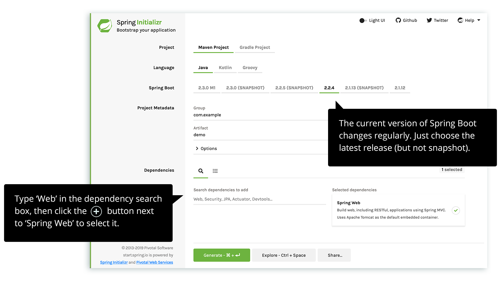
Task: Click the Generate button
Action: pyautogui.click(x=222, y=255)
